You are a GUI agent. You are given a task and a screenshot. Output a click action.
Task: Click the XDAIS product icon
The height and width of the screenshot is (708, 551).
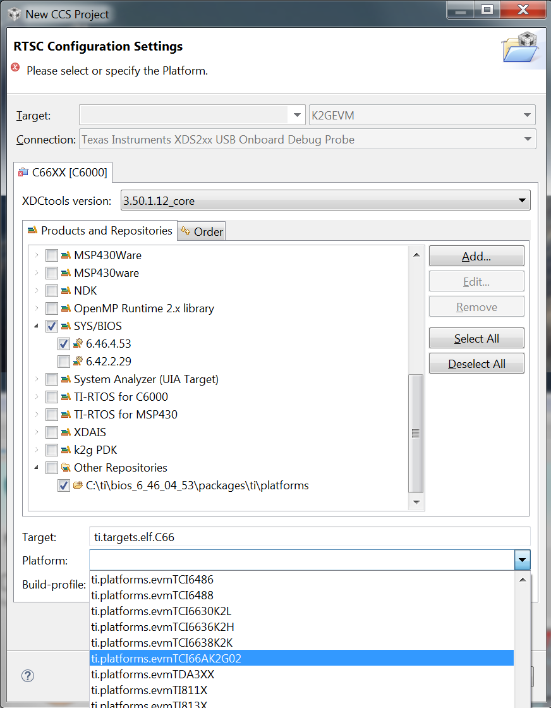[66, 432]
